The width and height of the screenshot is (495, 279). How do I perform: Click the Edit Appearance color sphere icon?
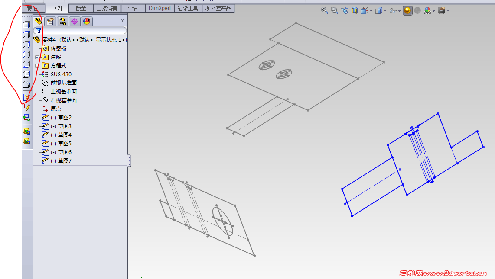click(x=427, y=10)
